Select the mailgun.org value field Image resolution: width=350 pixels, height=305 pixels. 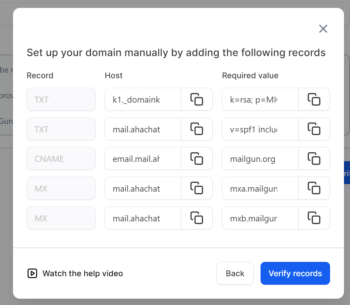[260, 159]
